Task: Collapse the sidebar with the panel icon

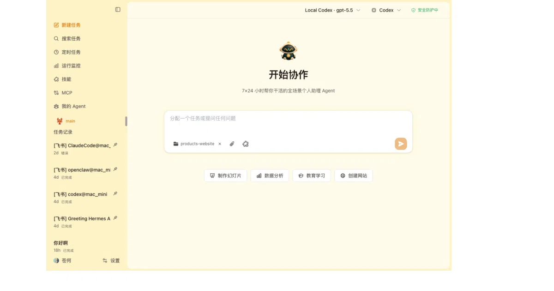Action: tap(118, 10)
